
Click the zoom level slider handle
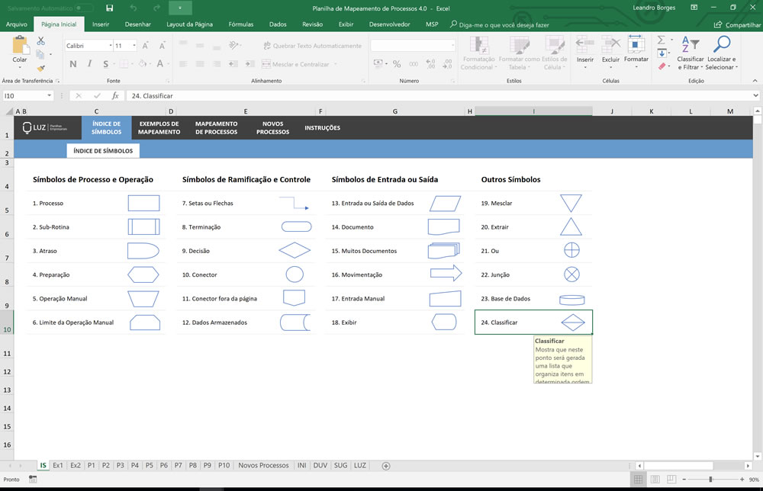(x=710, y=480)
